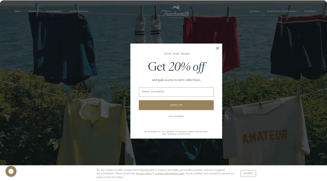Expand Events & Programs dropdown
This screenshot has height=181, width=327.
point(283,11)
